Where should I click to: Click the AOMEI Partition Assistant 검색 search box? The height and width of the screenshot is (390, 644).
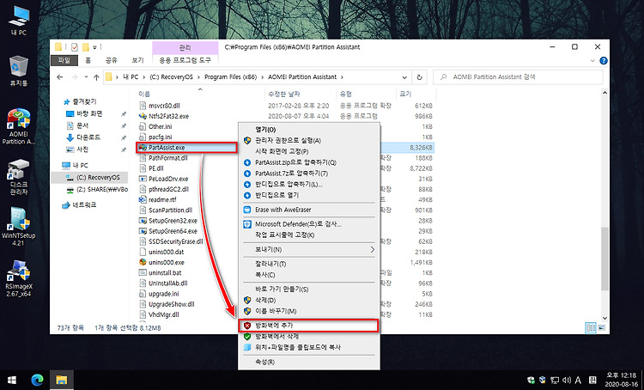tap(518, 76)
